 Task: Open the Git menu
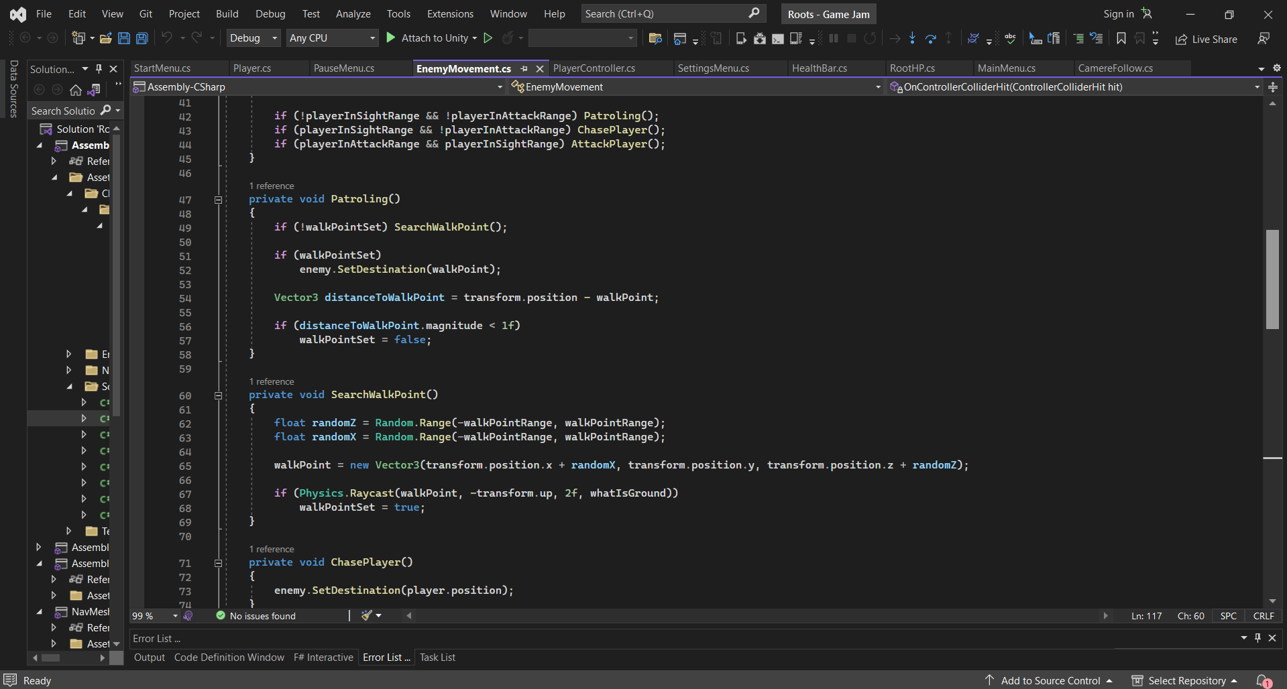(x=146, y=13)
